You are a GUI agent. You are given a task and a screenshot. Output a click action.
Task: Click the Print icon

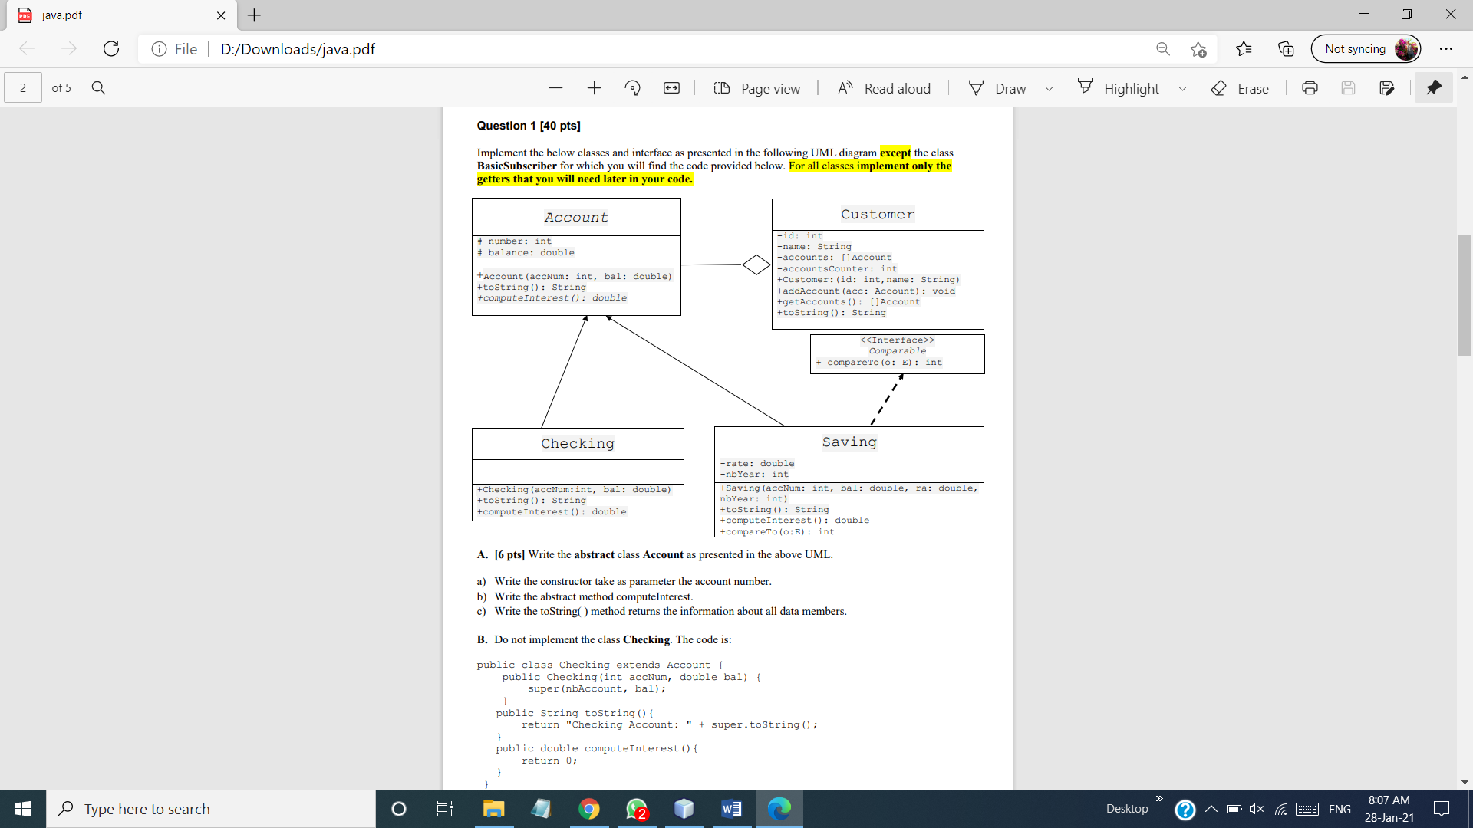[x=1310, y=87]
